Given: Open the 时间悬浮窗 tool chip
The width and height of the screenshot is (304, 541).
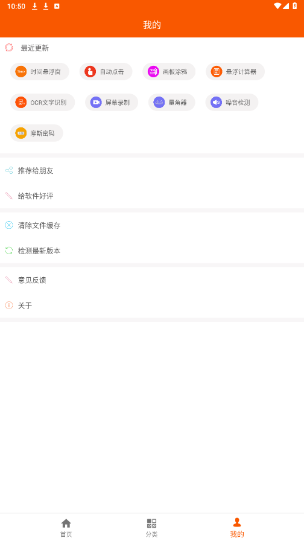Looking at the screenshot, I should [40, 72].
